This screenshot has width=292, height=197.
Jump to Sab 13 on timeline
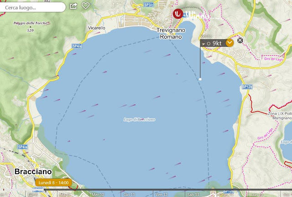(193, 194)
